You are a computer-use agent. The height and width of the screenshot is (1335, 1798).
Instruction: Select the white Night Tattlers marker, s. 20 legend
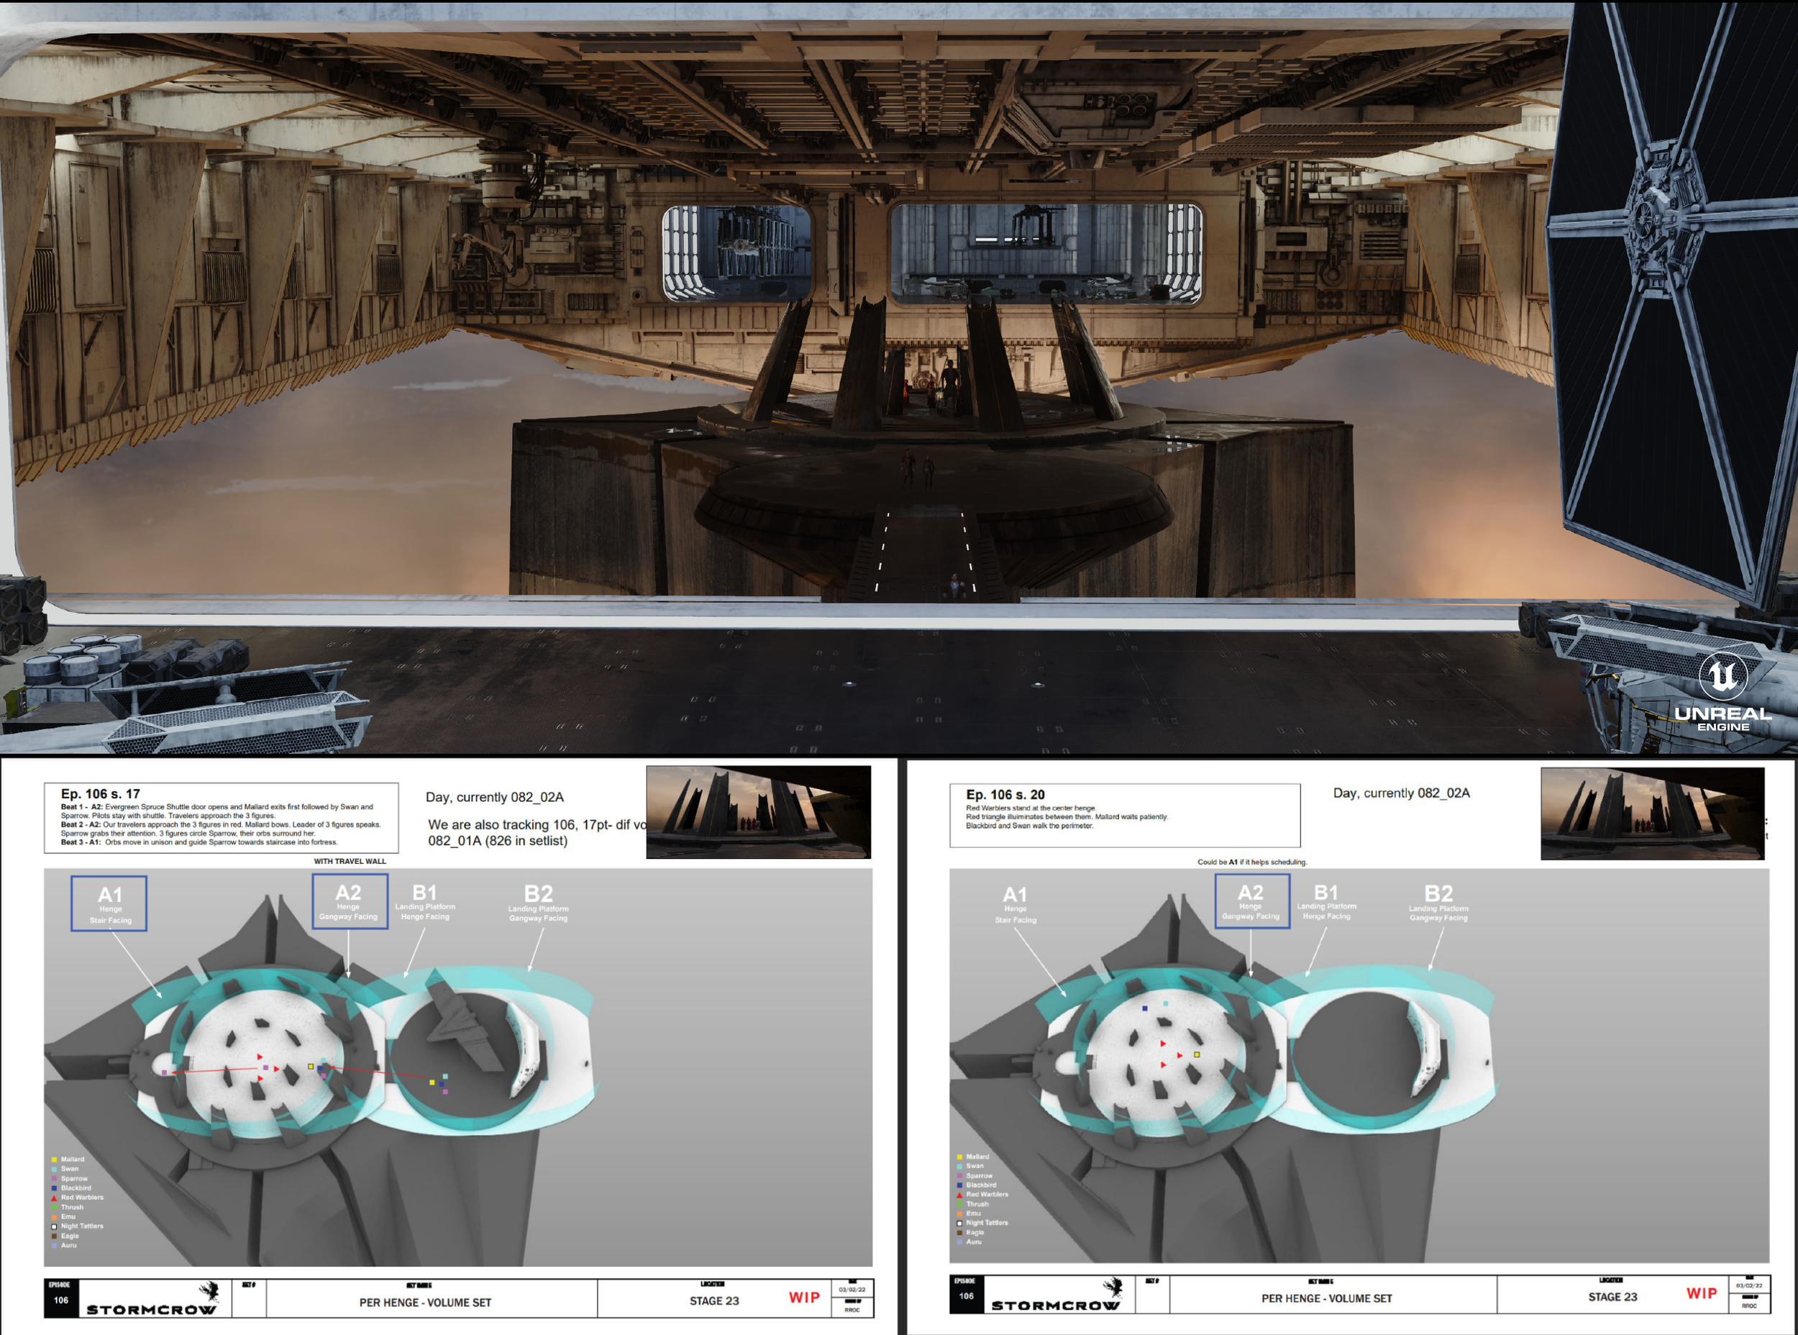959,1224
